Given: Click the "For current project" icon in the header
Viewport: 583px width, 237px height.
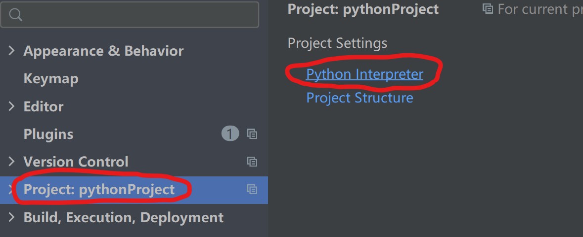Looking at the screenshot, I should [488, 9].
